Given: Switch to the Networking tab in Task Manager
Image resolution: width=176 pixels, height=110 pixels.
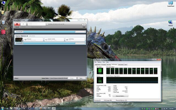Looking at the screenshot, I should coord(121,64).
